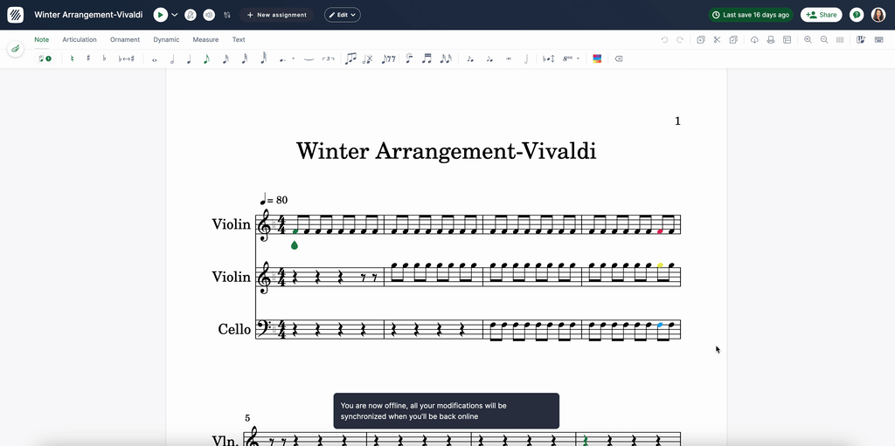Redo the last action
895x446 pixels.
point(680,40)
